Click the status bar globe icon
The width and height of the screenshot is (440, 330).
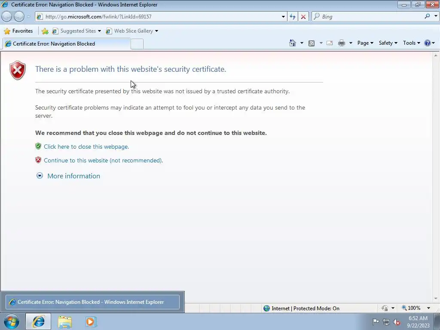pyautogui.click(x=266, y=309)
